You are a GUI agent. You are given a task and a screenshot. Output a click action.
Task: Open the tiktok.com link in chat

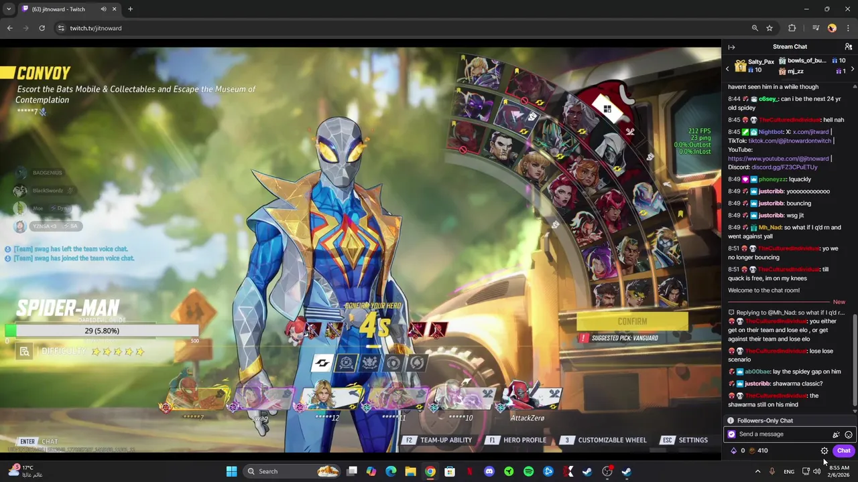(x=790, y=141)
